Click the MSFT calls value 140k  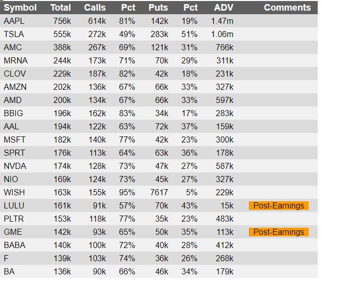(x=97, y=140)
